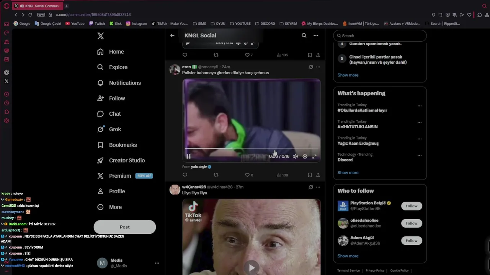Go back from KNGL Social community

point(172,36)
